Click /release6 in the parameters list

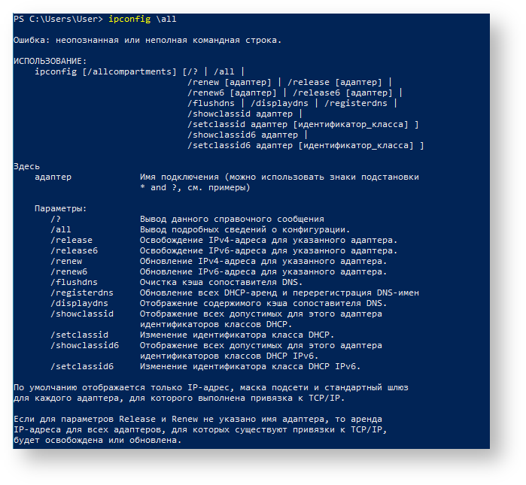(x=74, y=250)
